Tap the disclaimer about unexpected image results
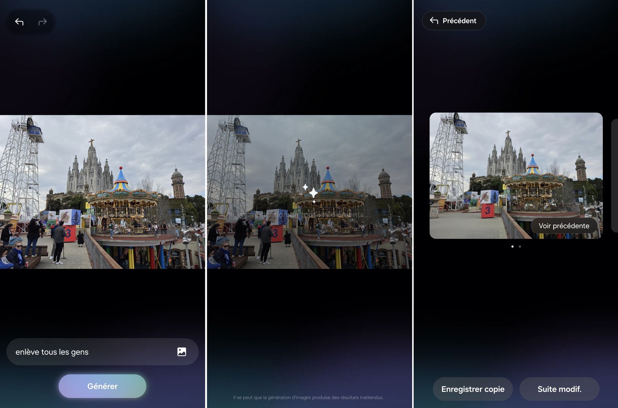618x408 pixels. click(308, 397)
